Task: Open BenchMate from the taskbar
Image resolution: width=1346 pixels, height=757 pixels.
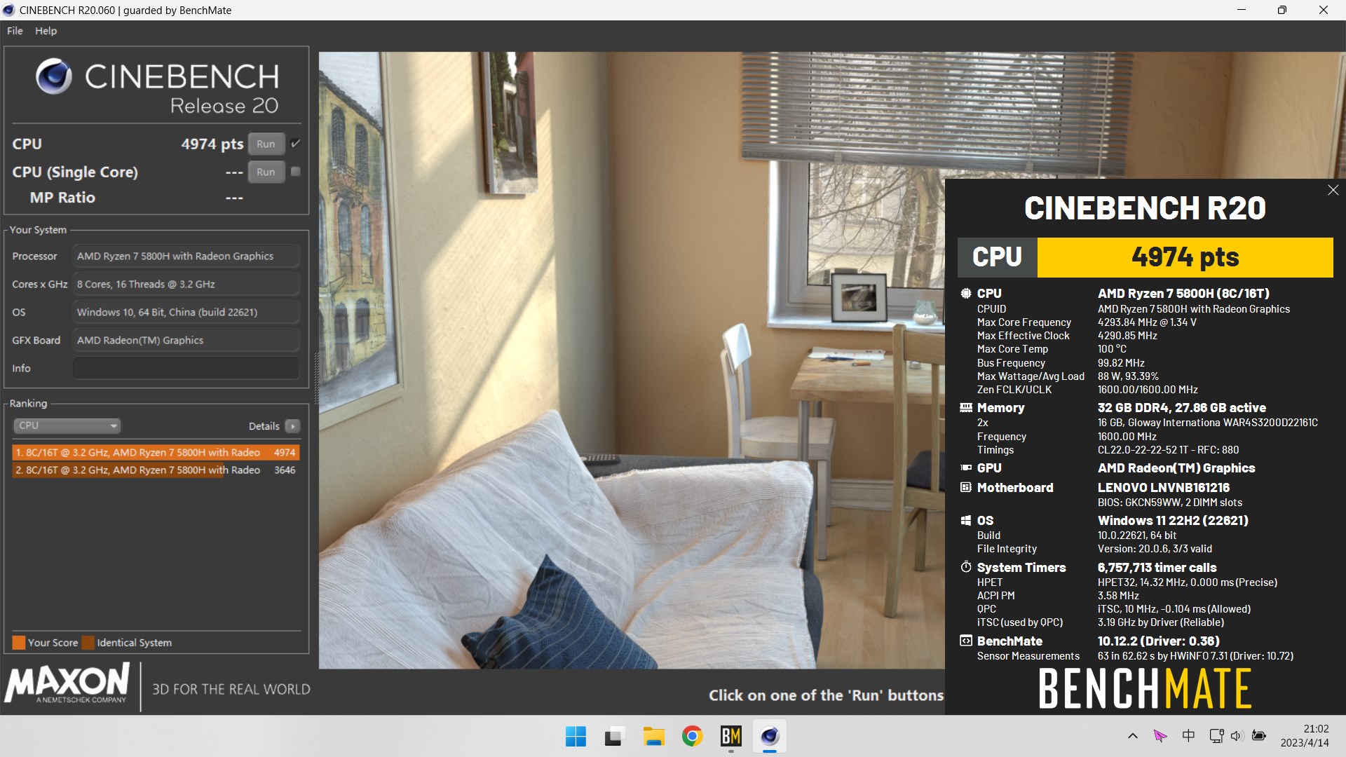Action: coord(731,736)
